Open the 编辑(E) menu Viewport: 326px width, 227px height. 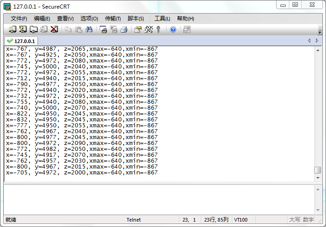coord(42,19)
